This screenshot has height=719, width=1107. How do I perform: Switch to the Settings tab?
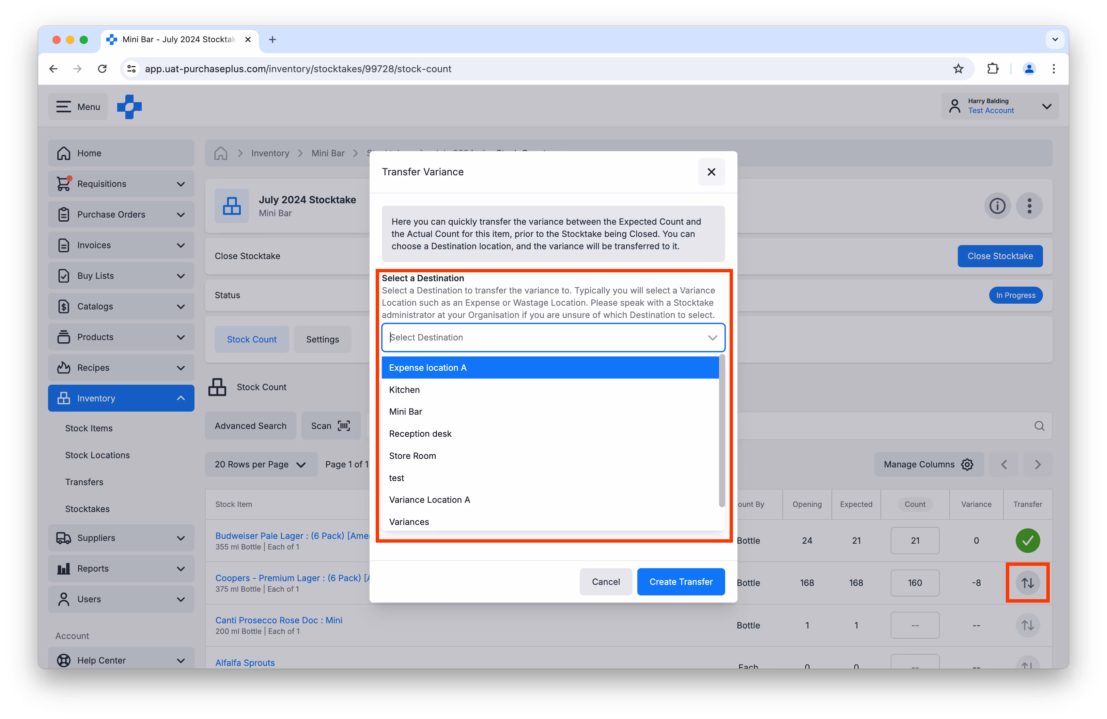322,339
